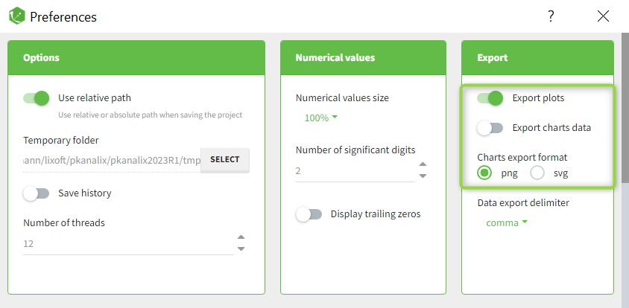Enable the Save history toggle
The image size is (629, 308).
[37, 193]
